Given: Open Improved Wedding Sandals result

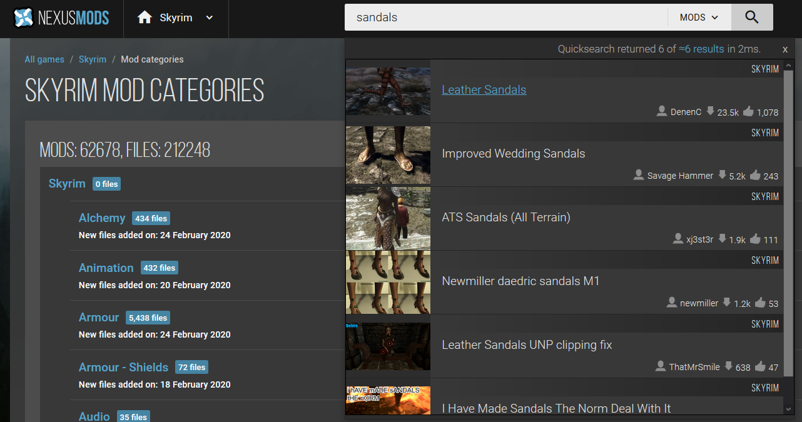Looking at the screenshot, I should pyautogui.click(x=514, y=153).
